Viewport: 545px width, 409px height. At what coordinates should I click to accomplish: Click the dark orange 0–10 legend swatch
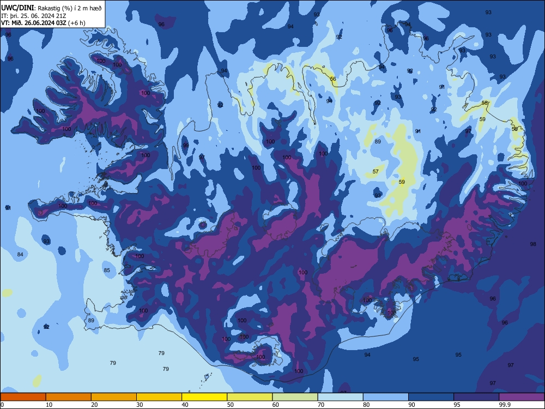pyautogui.click(x=23, y=397)
